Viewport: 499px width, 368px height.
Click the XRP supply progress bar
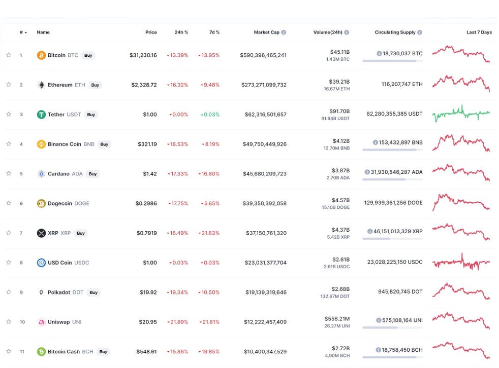392,238
